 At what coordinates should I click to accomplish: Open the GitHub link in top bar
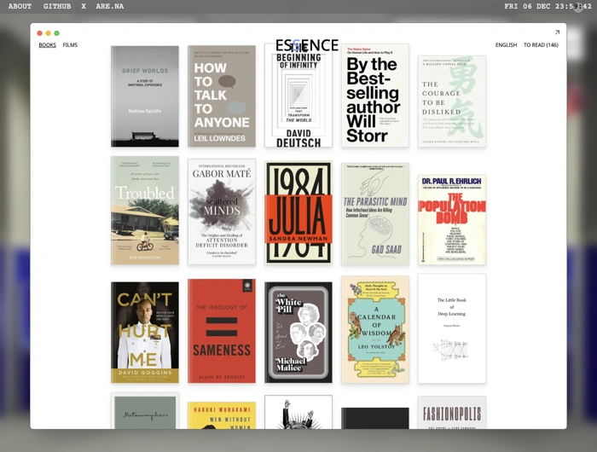point(57,6)
